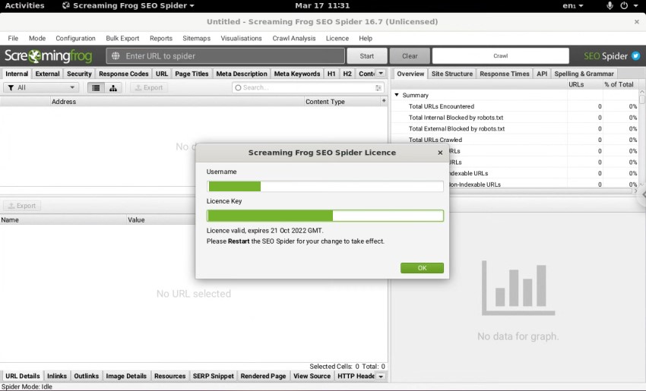Click the Enter URL to spider field
The width and height of the screenshot is (646, 391).
coord(224,56)
